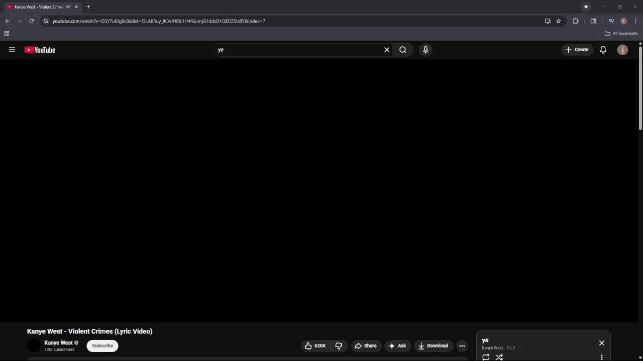Open Kanye West channel avatar

pyautogui.click(x=34, y=345)
